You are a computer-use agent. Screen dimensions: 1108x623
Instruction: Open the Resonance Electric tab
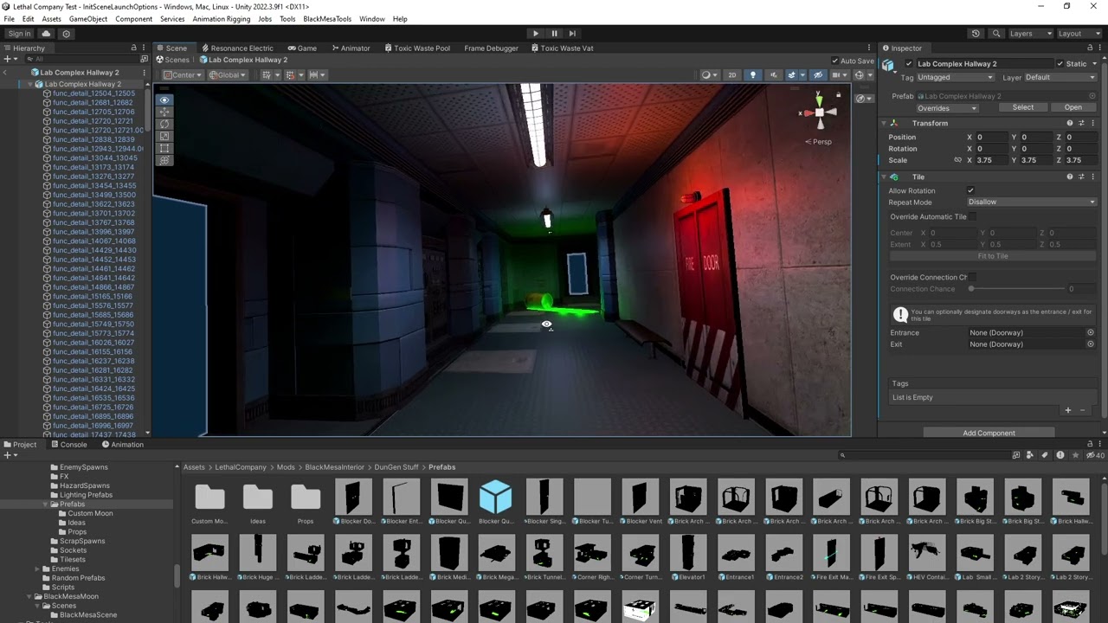[x=236, y=48]
